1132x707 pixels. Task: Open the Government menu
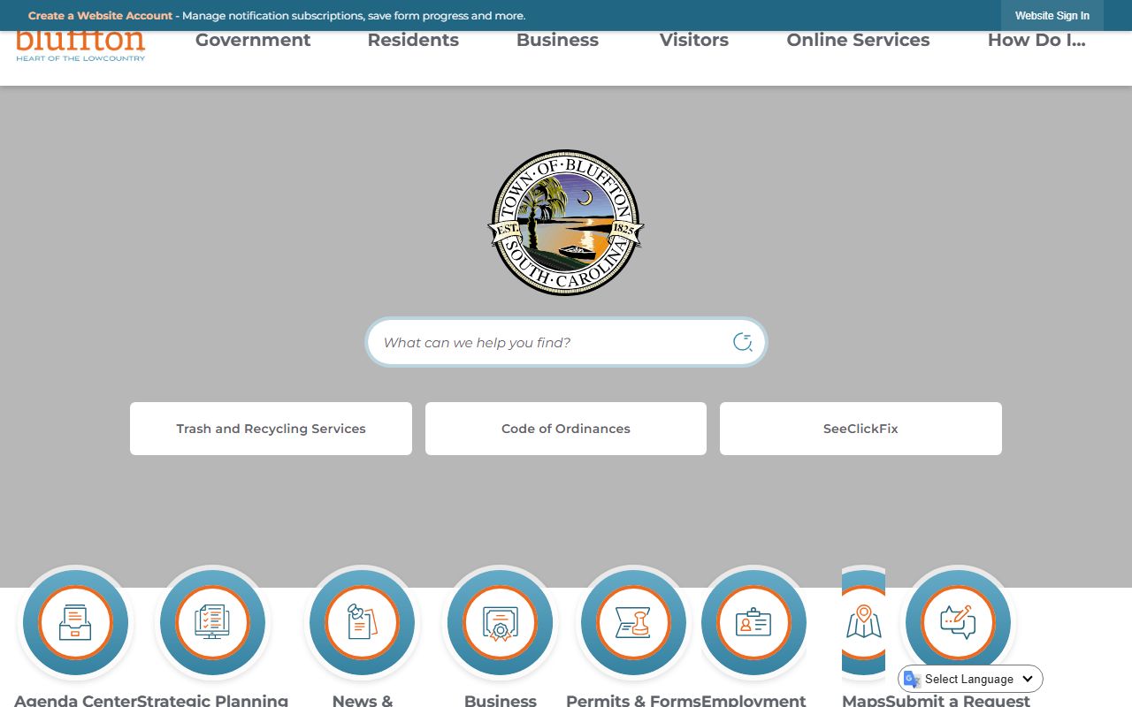point(253,40)
